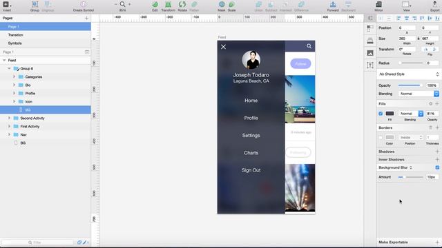The image size is (442, 248).
Task: Click the layer Filter search field
Action: (x=37, y=242)
